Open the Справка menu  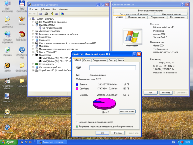coord(63,9)
